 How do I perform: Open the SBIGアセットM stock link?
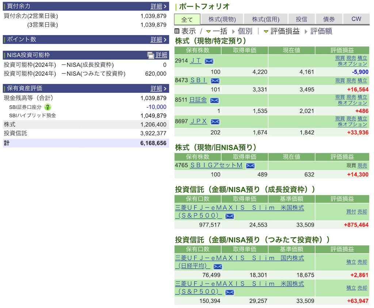[216, 165]
